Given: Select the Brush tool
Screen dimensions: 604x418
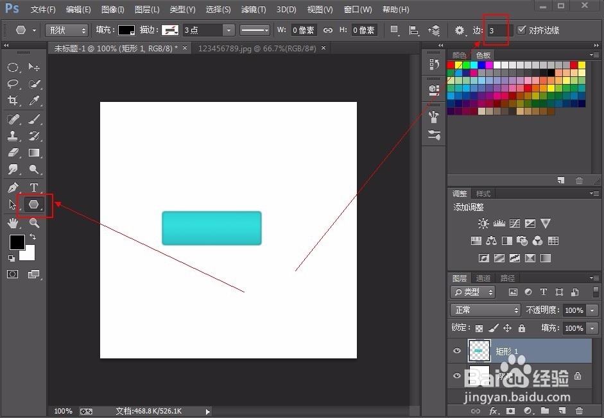Looking at the screenshot, I should tap(34, 119).
